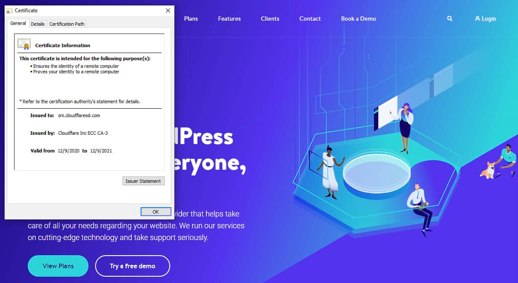Image resolution: width=518 pixels, height=283 pixels.
Task: Click Book a Demo in the navbar
Action: click(x=358, y=19)
